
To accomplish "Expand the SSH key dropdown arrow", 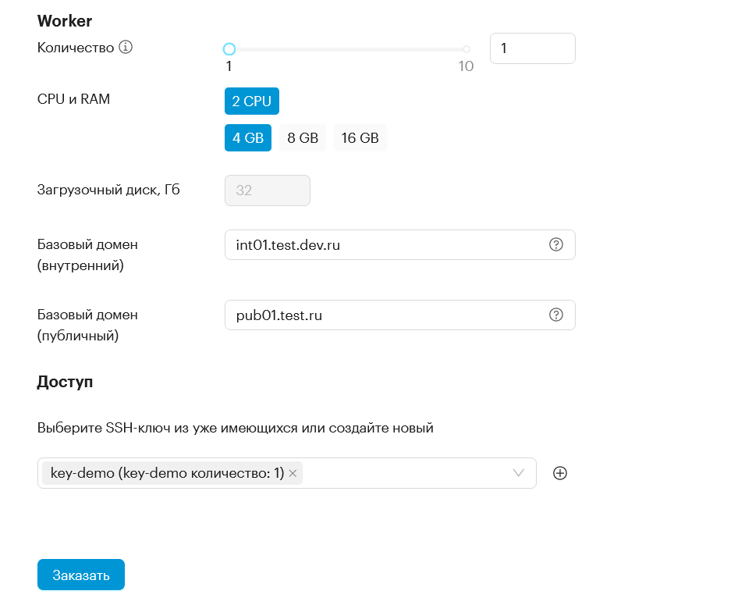I will click(518, 473).
